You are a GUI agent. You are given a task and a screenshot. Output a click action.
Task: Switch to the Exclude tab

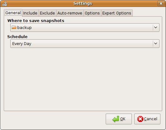[x=47, y=13]
